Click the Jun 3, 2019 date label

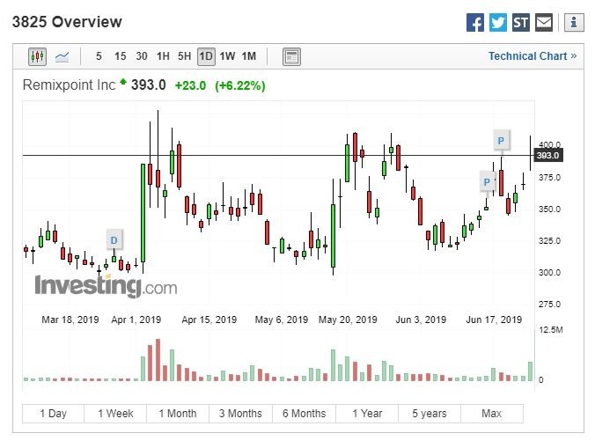click(x=421, y=320)
